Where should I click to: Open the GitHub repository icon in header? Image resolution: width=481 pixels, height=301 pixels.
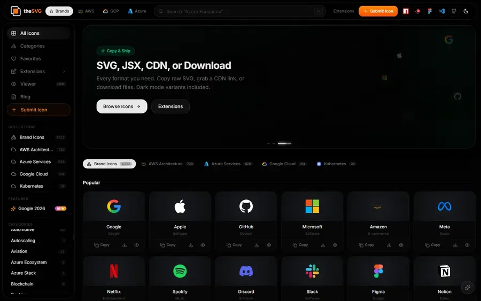point(454,11)
